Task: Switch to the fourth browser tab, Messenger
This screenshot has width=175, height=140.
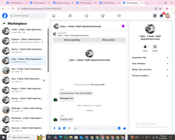Action: (x=86, y=3)
